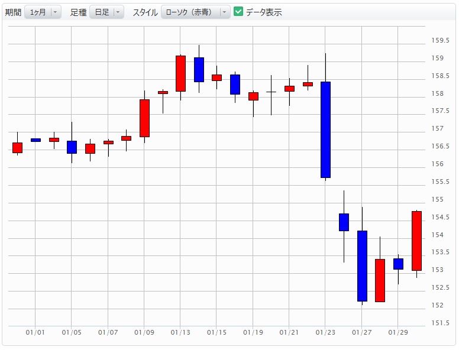Screen dimensions: 459x353
Task: Select the small red candle at 01/21
Action: click(289, 89)
